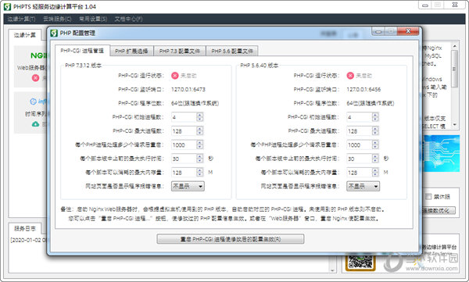Adjust PHP 5.6 初始进程数 spinner arrows
The image size is (469, 282).
[375, 117]
